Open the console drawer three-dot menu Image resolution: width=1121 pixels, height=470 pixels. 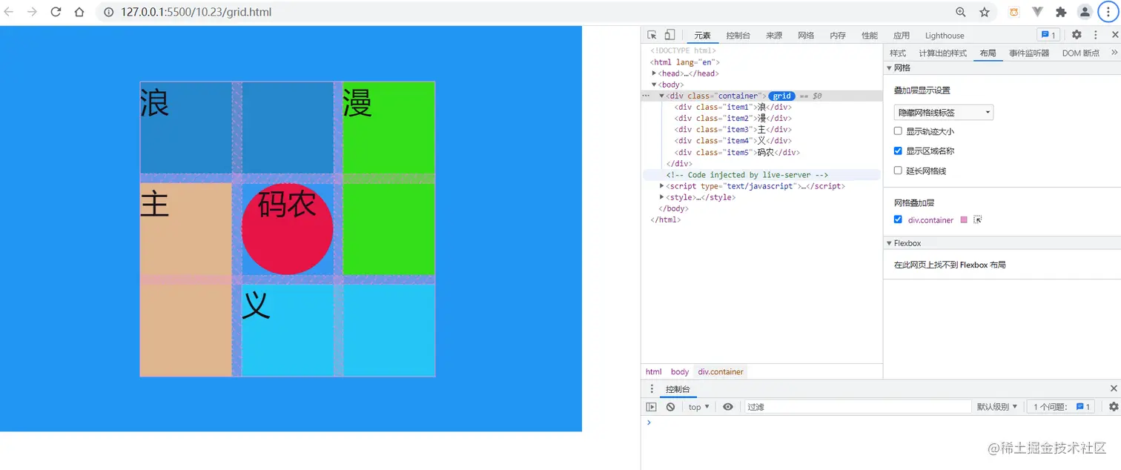click(652, 389)
